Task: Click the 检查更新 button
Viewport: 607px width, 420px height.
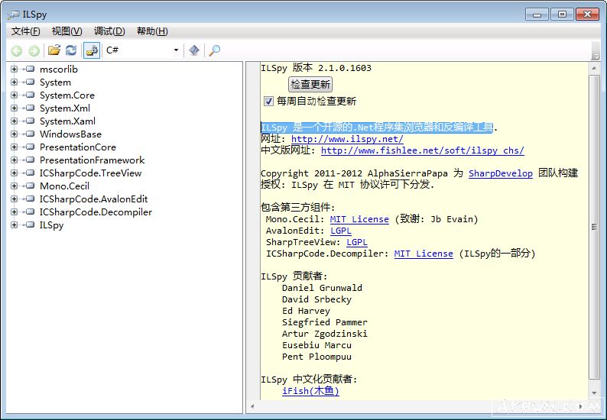Action: (310, 84)
